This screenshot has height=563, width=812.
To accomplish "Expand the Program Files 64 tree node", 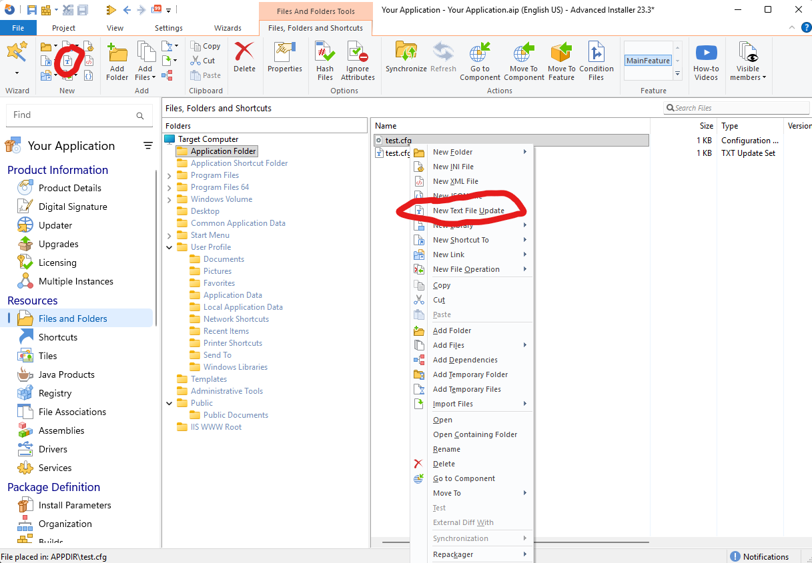I will [169, 187].
